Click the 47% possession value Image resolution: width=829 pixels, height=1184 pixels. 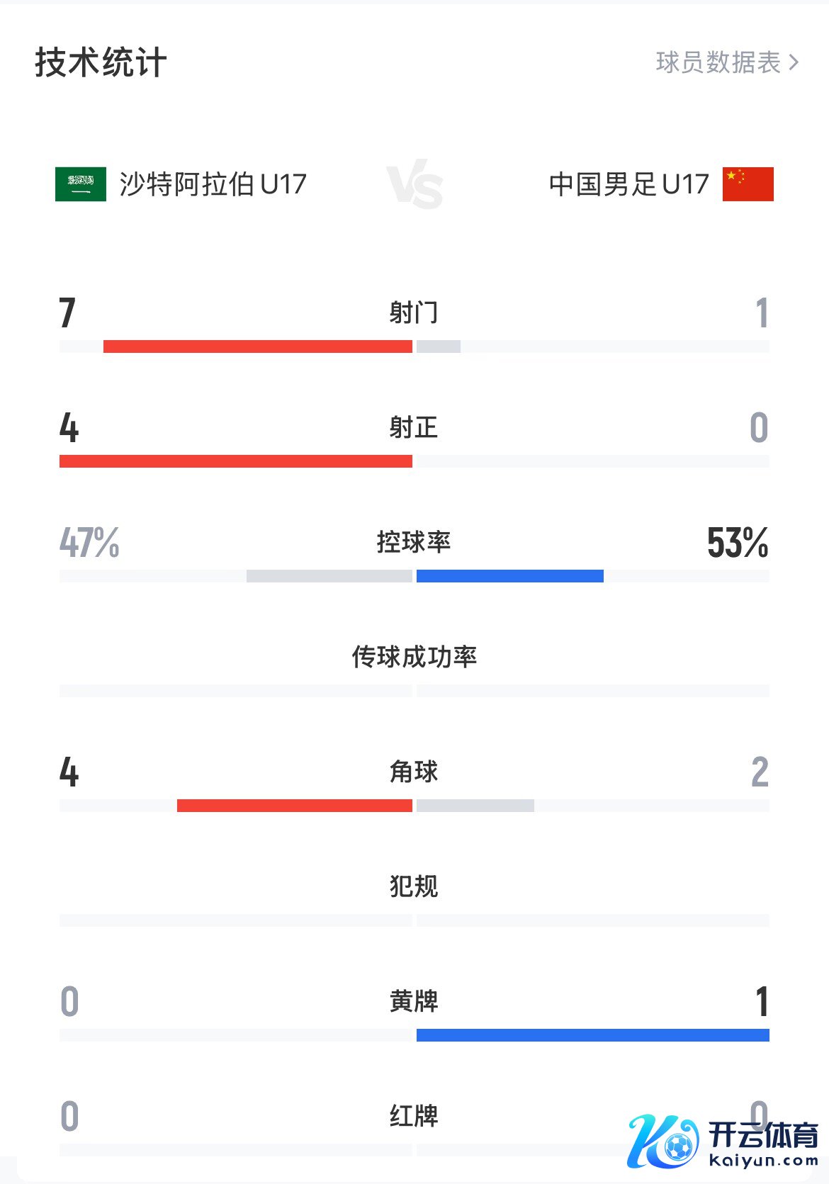[89, 543]
